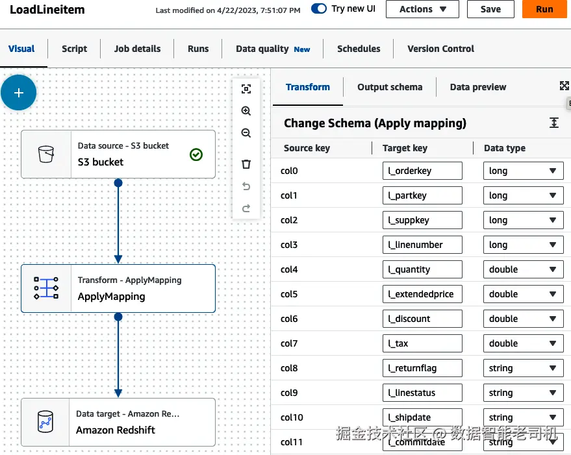Screen dimensions: 571x455
Task: Open the Output schema tab
Action: (x=390, y=87)
